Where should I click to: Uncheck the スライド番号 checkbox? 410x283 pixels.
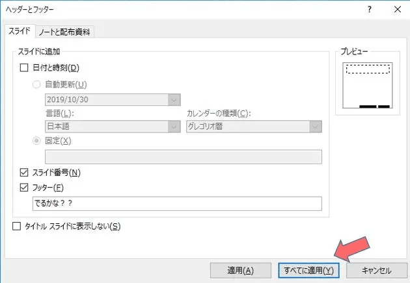(24, 173)
